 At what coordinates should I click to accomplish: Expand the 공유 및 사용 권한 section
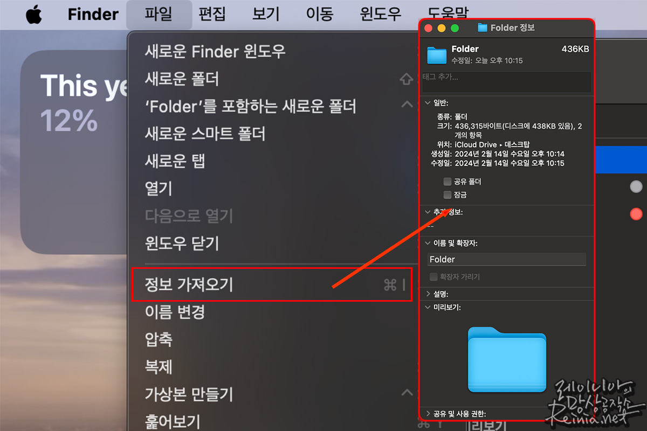click(428, 414)
